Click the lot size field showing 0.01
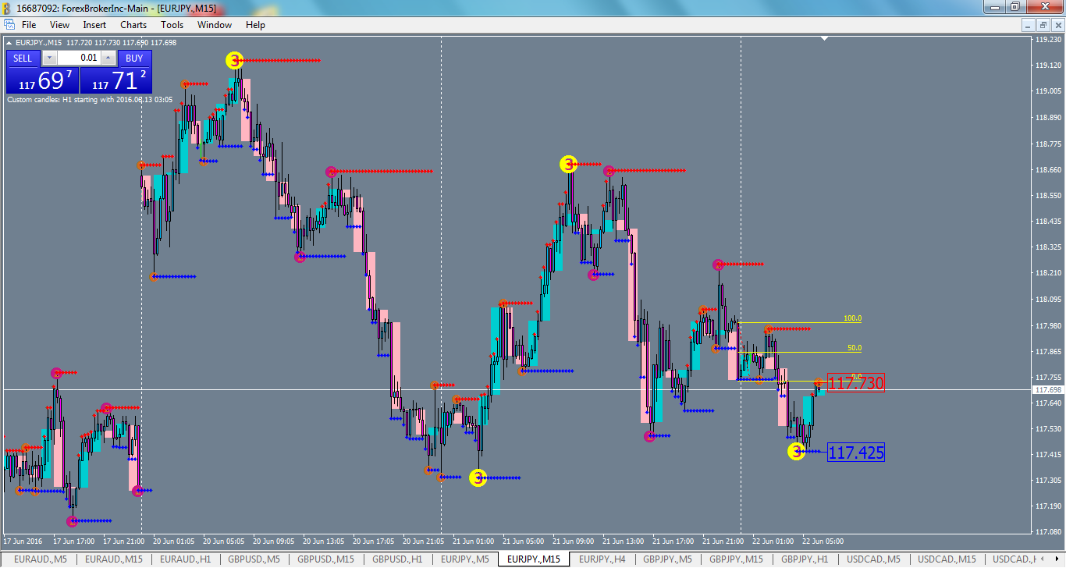 coord(78,58)
